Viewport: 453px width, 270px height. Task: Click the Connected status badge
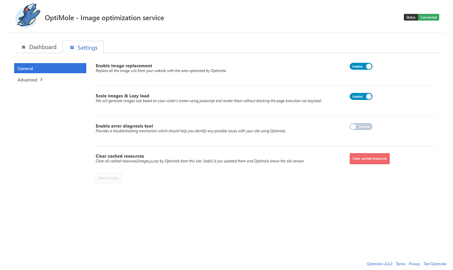coord(428,17)
